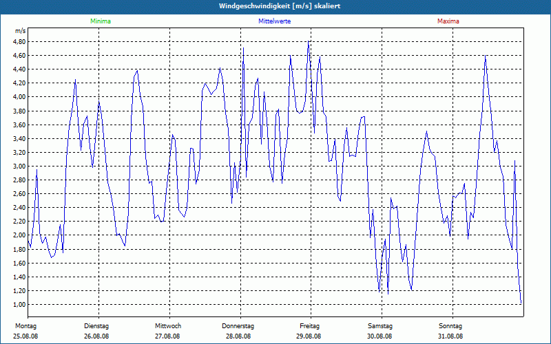This screenshot has height=344, width=551.
Task: Click the 1,20 y-axis value
Action: point(21,290)
